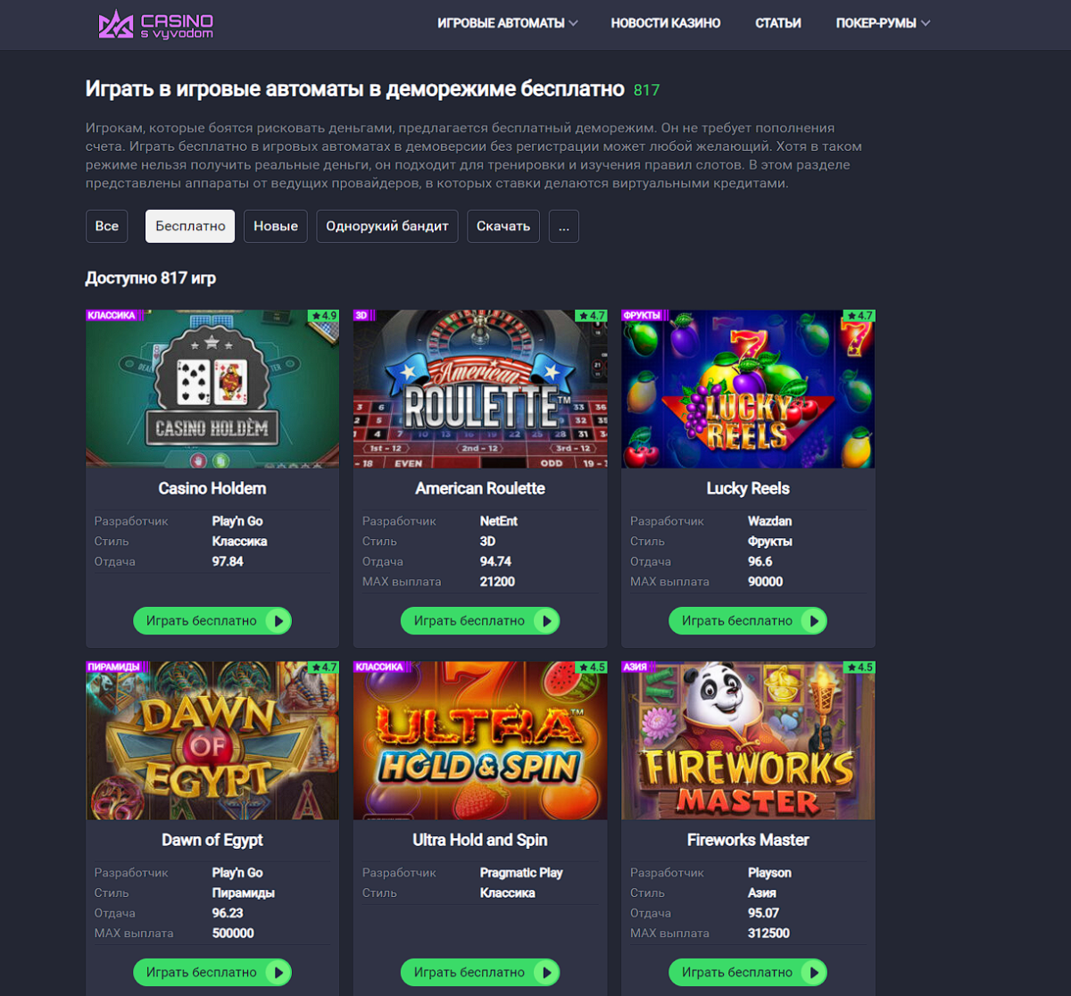Click the play arrow icon for Lucky Reels

[814, 621]
